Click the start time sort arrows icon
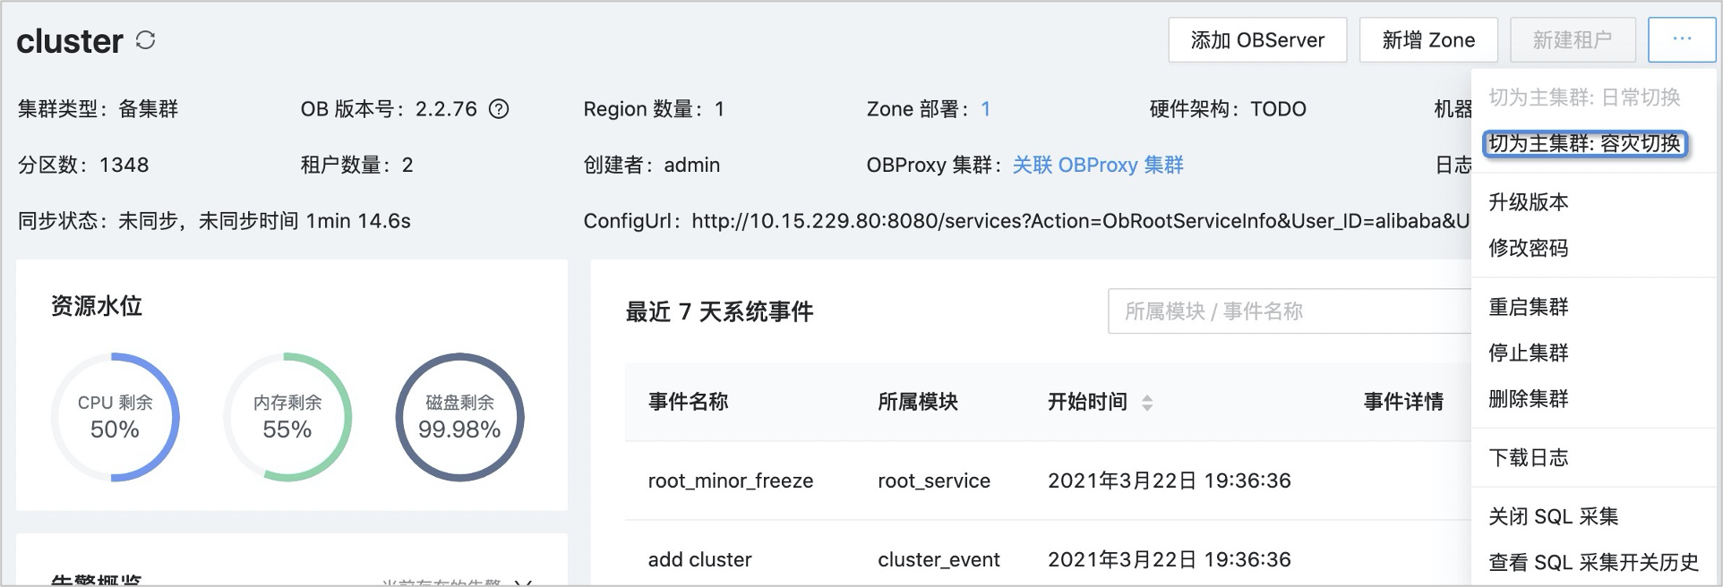The width and height of the screenshot is (1723, 587). (1147, 403)
